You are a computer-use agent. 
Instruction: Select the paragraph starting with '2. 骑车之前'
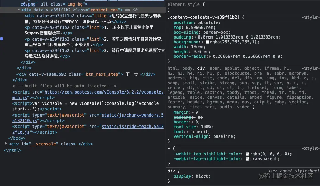[x=94, y=42]
